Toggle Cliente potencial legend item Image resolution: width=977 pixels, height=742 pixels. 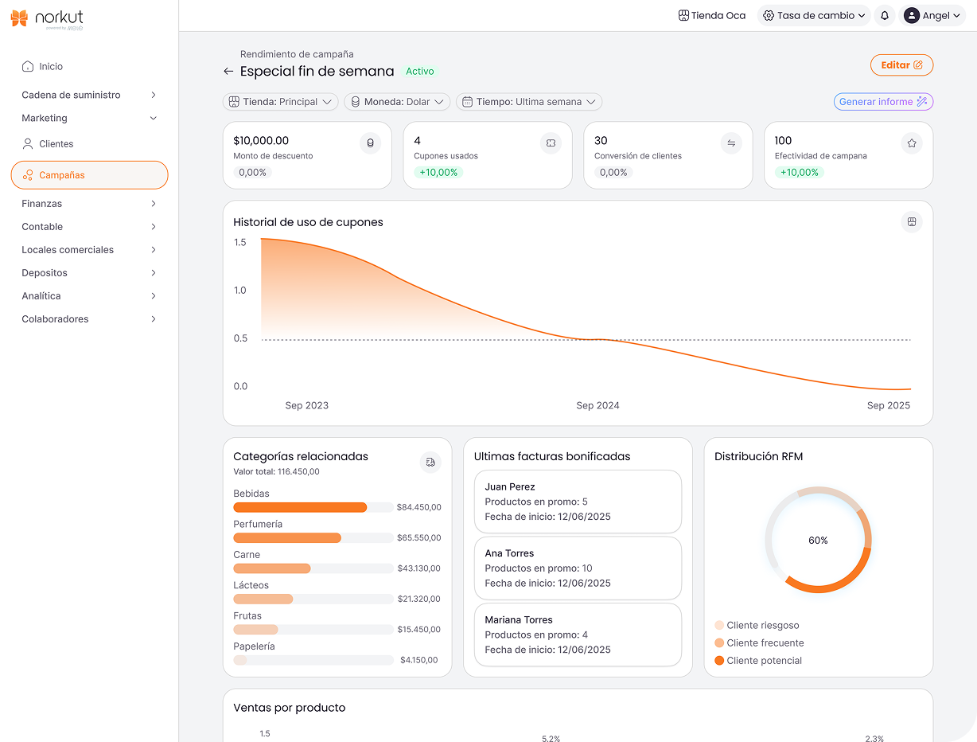tap(758, 661)
